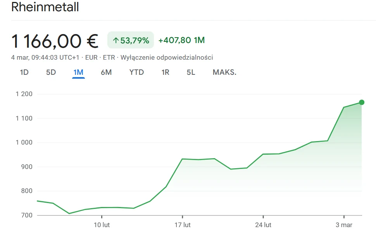
Task: Click the 17 lut axis label
Action: [183, 224]
